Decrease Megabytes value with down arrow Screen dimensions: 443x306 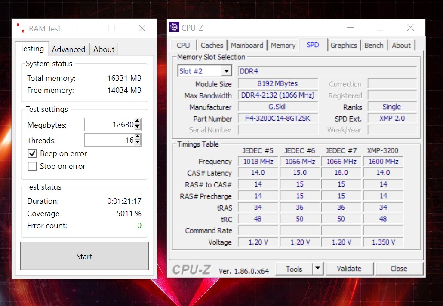138,127
